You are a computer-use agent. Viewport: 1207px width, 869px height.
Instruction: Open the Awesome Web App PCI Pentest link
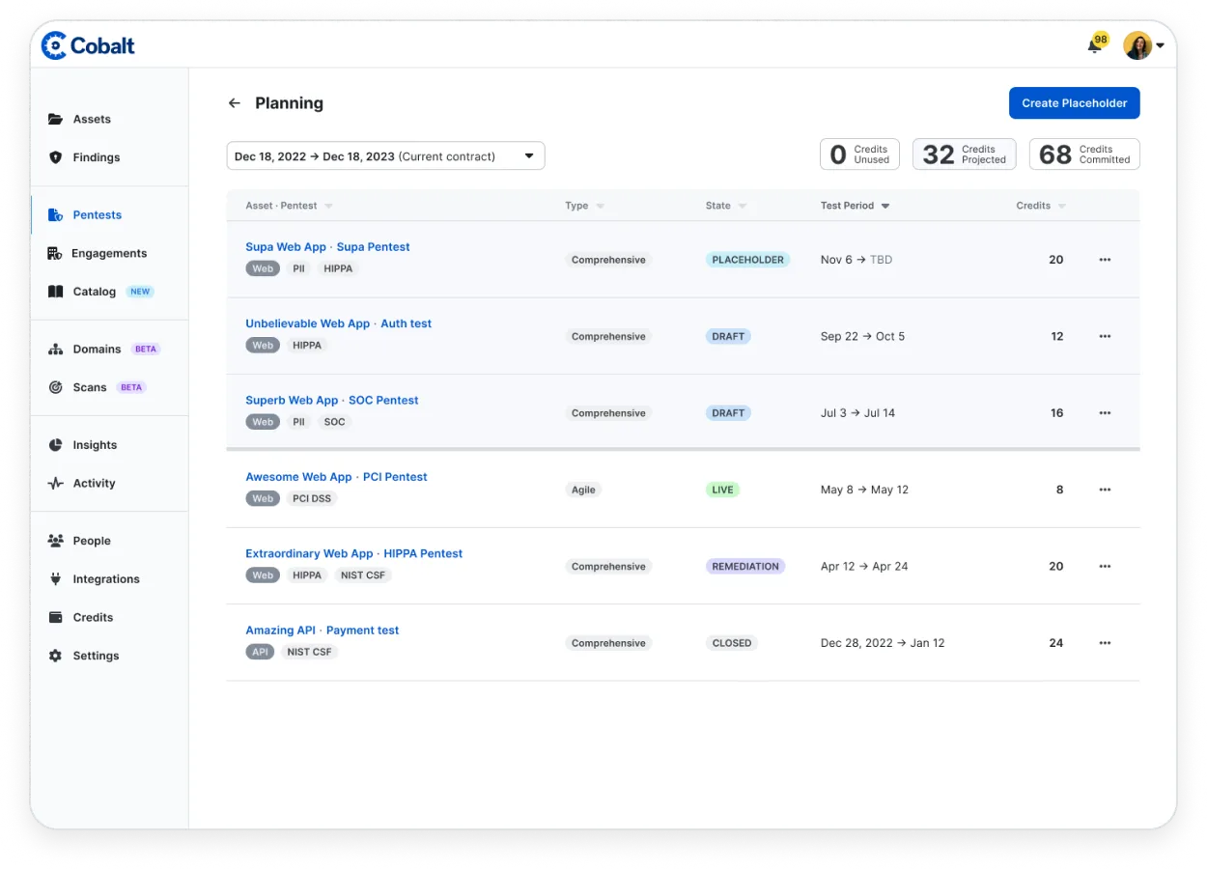tap(336, 477)
